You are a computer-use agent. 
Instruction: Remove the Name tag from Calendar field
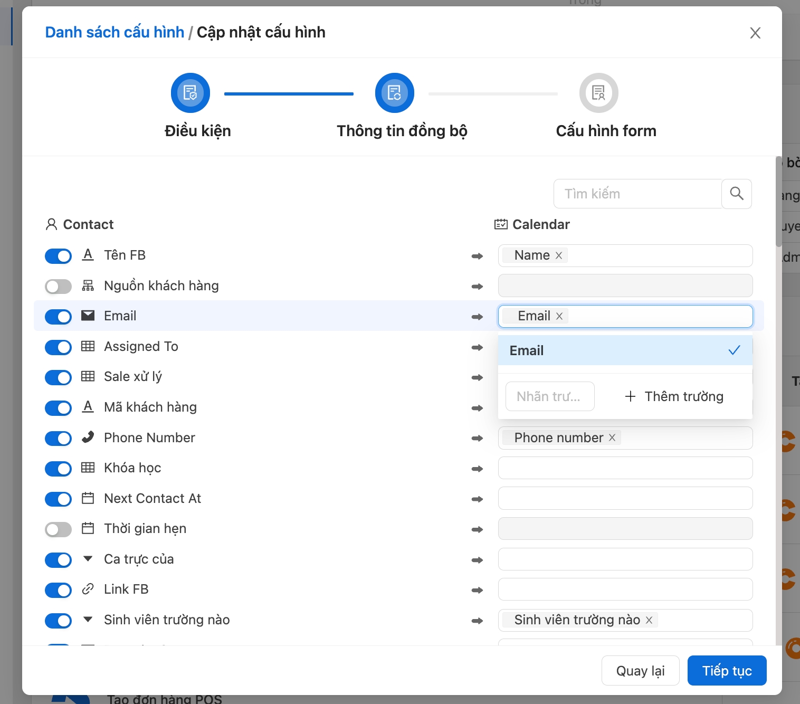[x=559, y=255]
